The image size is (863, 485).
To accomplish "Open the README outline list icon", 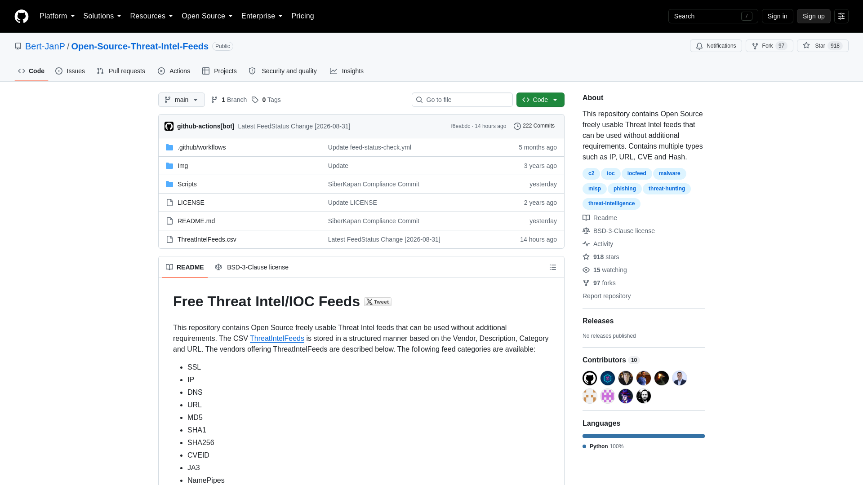I will click(553, 267).
